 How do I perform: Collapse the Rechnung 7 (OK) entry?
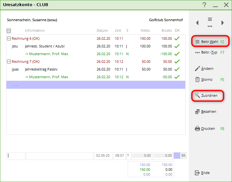point(9,62)
